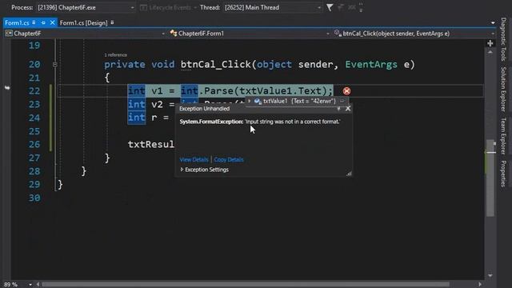Pin the Exception Unhandled popup
The image size is (512, 288).
pos(339,109)
